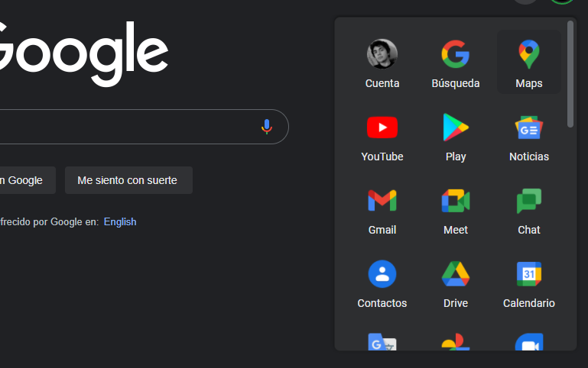This screenshot has height=368, width=588.
Task: Click the Google search button left of "Me siento con suerte"
Action: tap(26, 180)
